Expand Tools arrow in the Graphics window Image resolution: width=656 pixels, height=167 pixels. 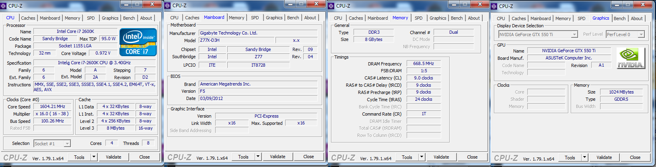pyautogui.click(x=585, y=157)
